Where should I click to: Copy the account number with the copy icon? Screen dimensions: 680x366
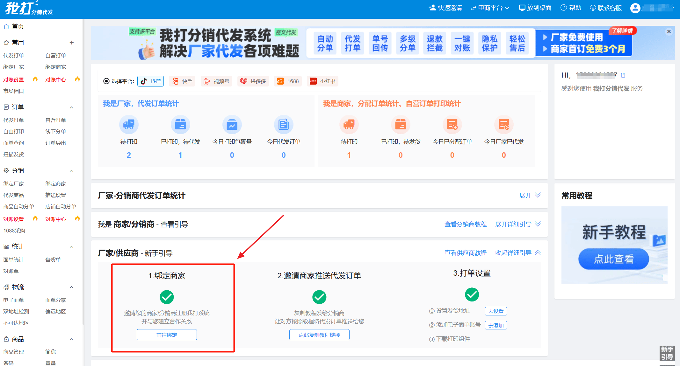(x=623, y=75)
